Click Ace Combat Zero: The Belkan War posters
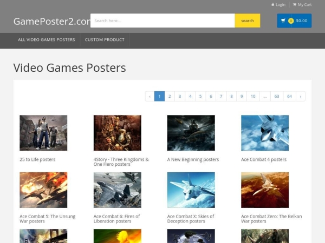 tap(271, 219)
